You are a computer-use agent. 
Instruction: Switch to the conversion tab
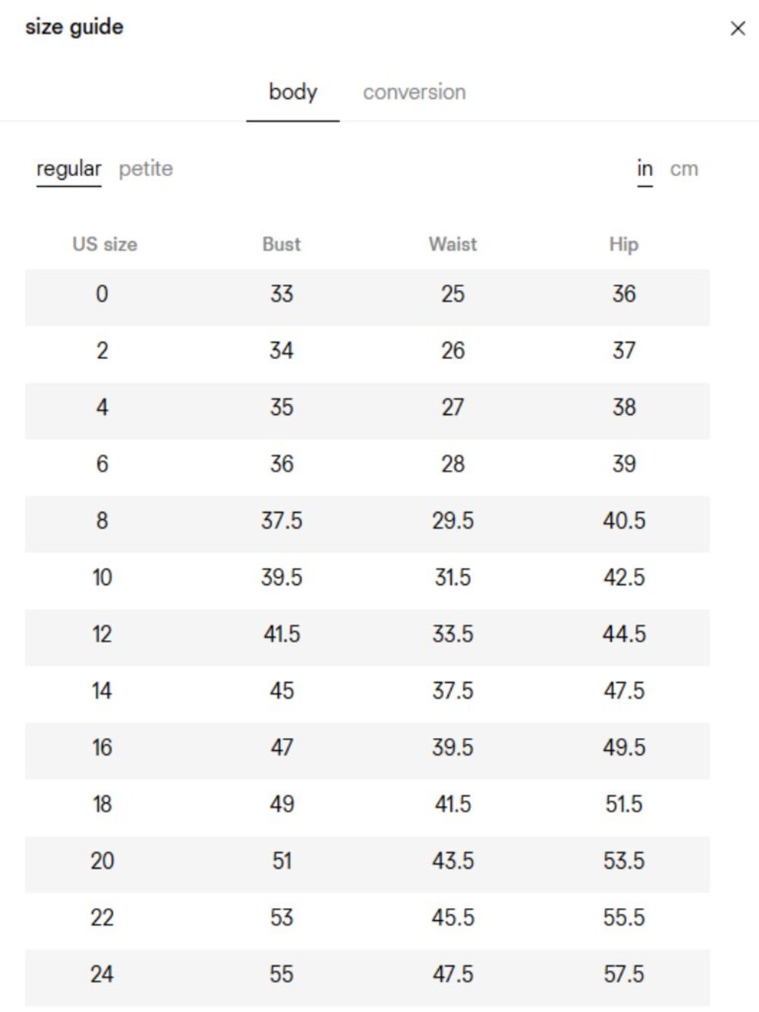point(414,93)
